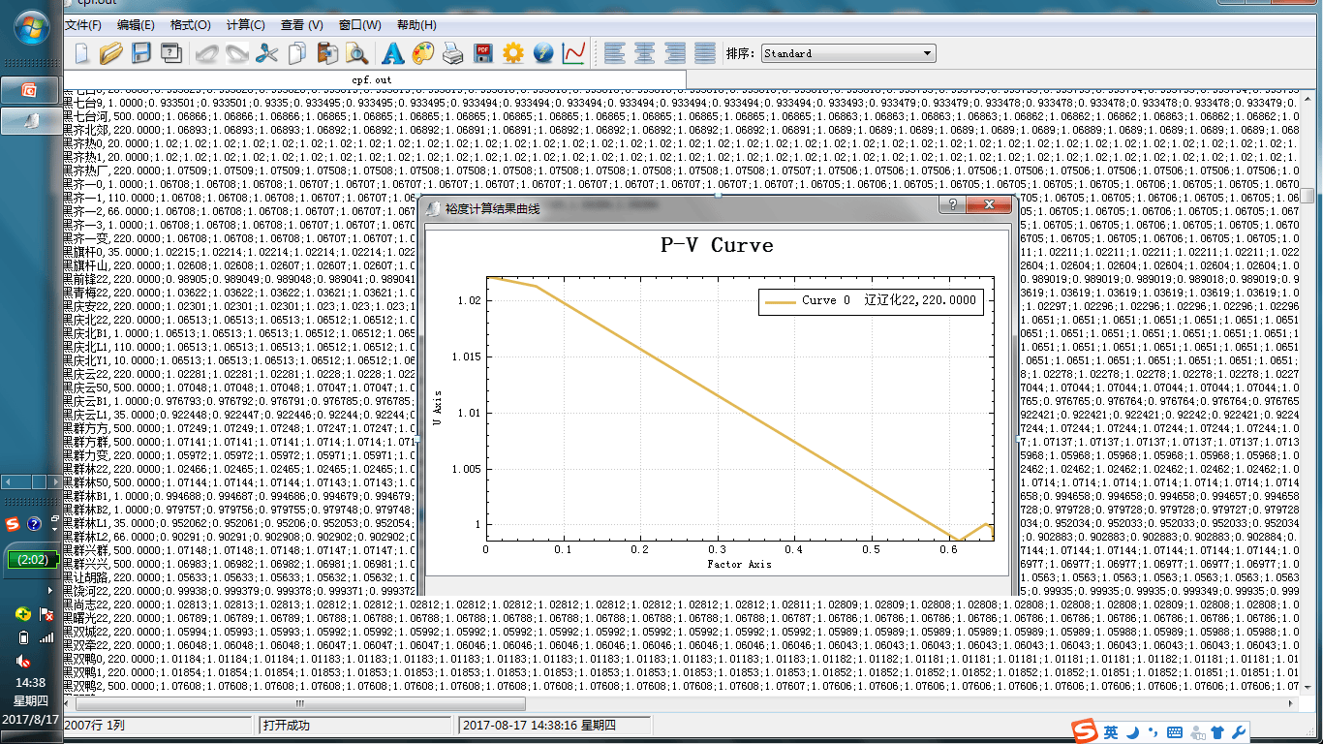Open the color palette icon
The image size is (1323, 744).
[423, 53]
